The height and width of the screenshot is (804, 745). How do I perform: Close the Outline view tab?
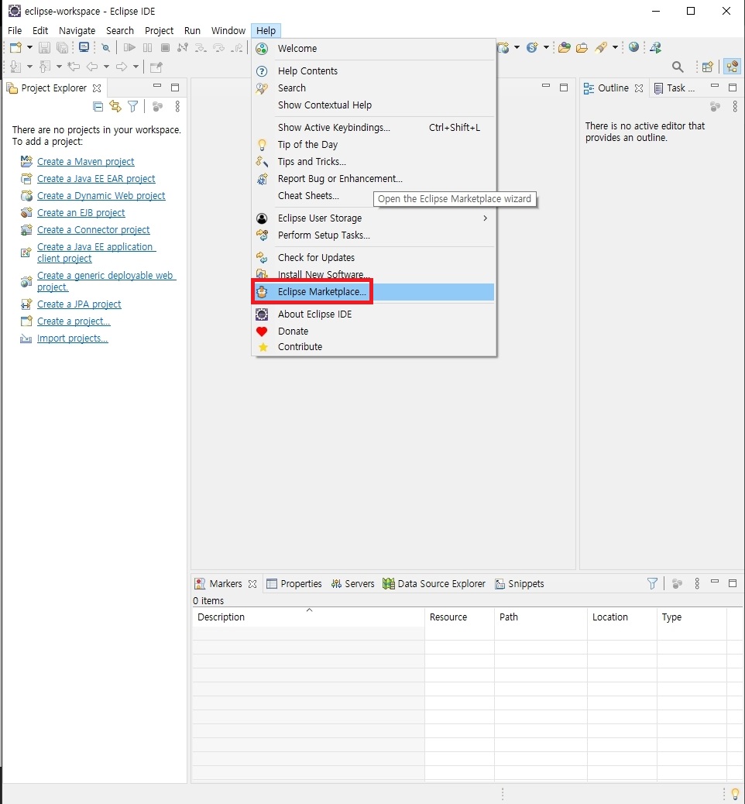(638, 88)
